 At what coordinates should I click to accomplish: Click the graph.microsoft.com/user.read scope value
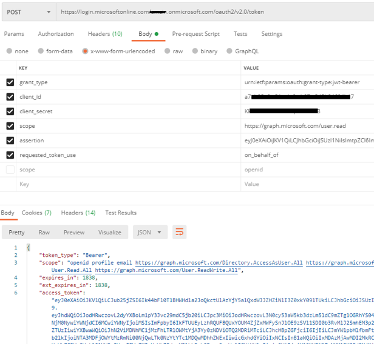click(x=307, y=126)
